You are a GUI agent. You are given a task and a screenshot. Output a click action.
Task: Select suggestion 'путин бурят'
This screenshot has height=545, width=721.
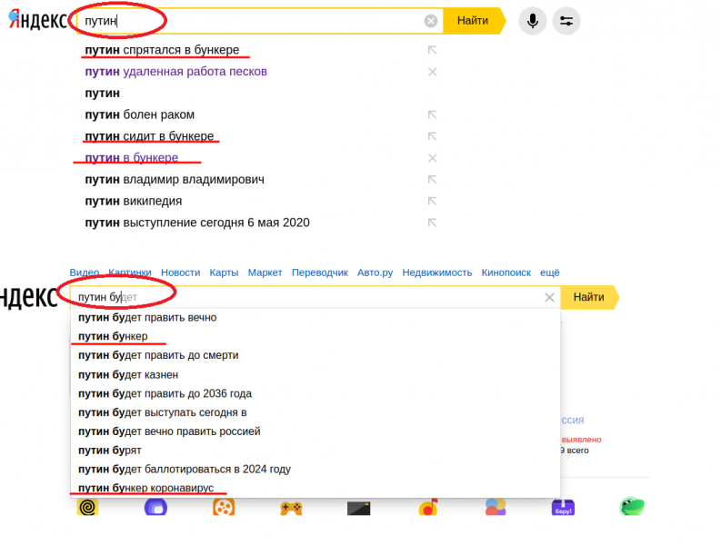(109, 451)
